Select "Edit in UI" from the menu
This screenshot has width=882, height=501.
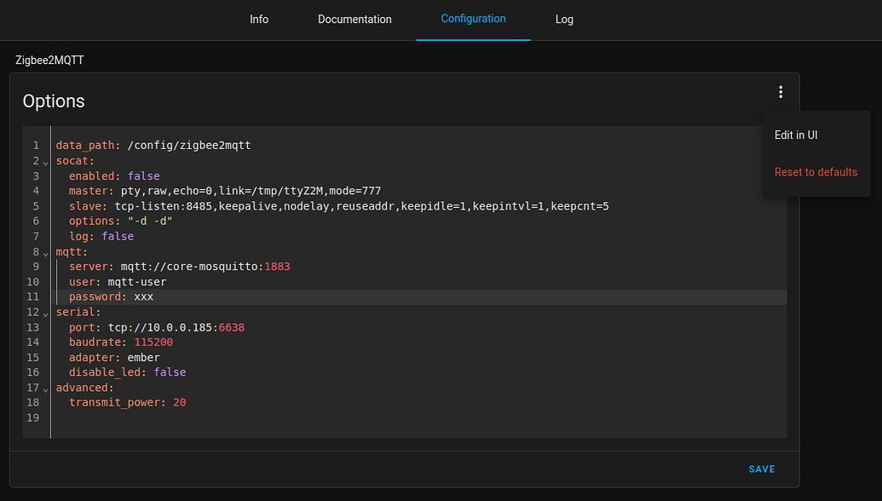coord(796,135)
